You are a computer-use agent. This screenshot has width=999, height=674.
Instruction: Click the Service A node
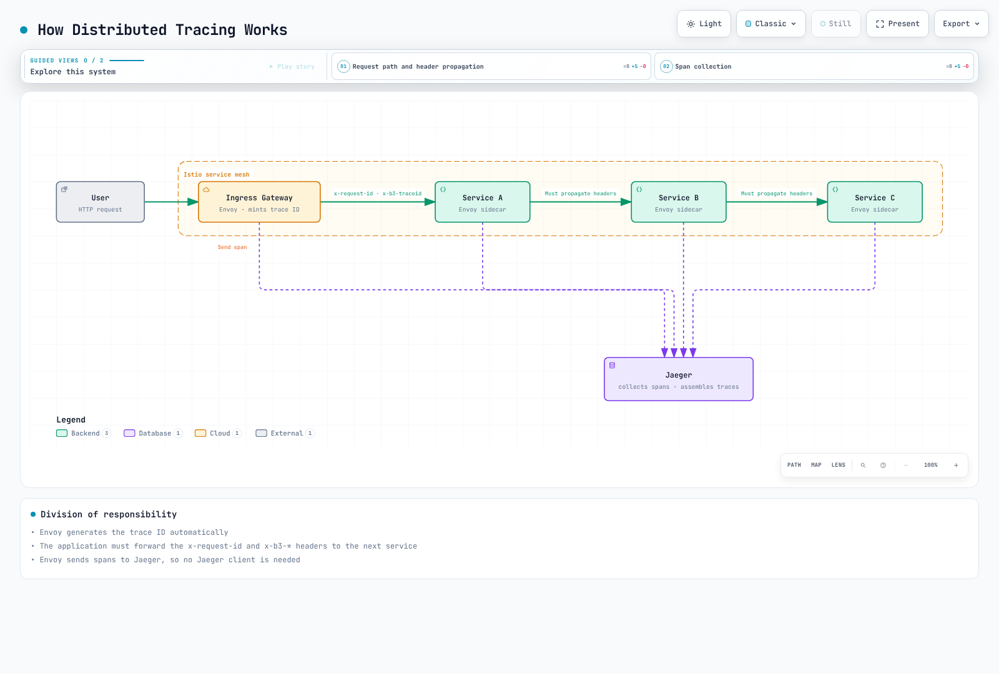483,202
